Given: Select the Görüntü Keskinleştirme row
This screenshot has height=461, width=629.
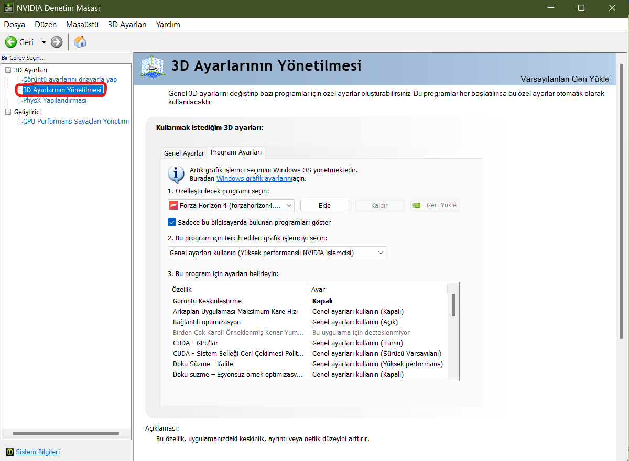Looking at the screenshot, I should (x=309, y=301).
